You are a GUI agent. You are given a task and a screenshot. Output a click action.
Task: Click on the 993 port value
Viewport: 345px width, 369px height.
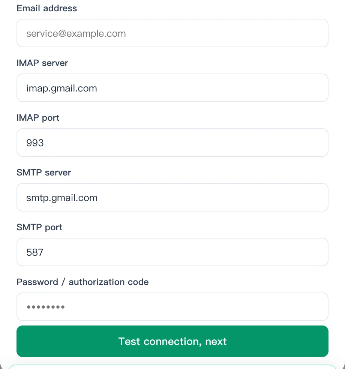(35, 143)
